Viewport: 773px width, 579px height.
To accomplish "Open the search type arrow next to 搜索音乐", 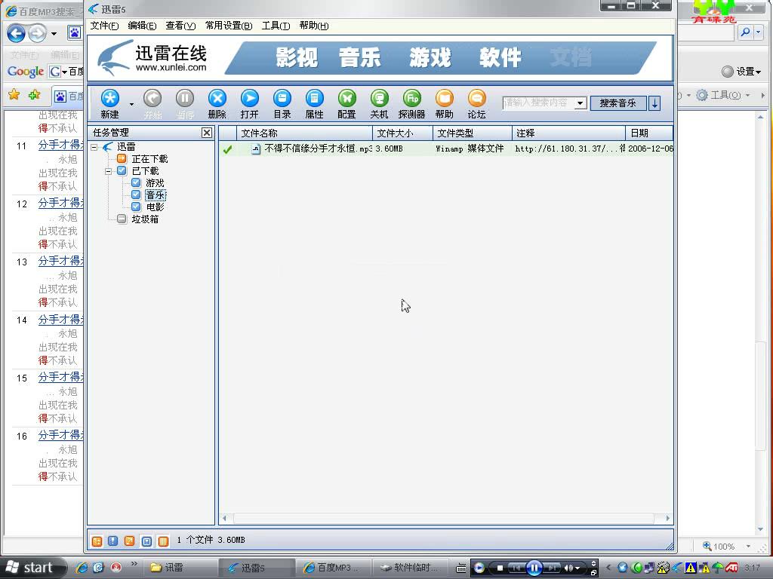I will tap(654, 103).
